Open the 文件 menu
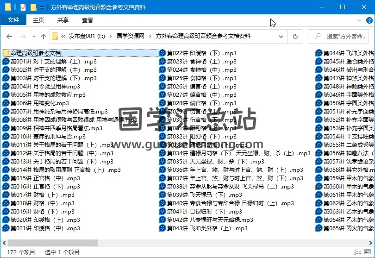The height and width of the screenshot is (258, 375). [x=13, y=20]
